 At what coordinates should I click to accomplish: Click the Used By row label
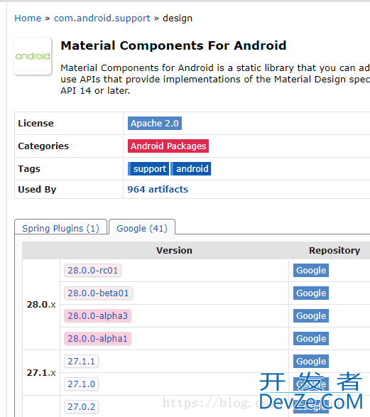pos(37,190)
